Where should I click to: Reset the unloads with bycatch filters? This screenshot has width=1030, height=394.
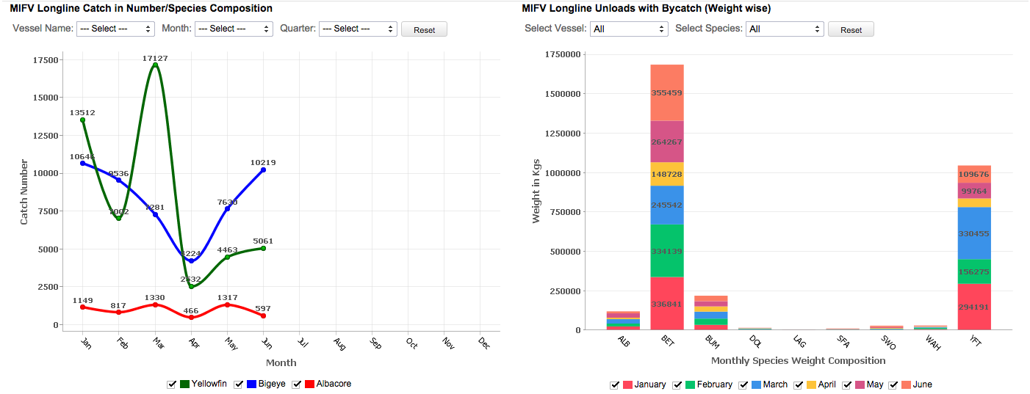pos(851,30)
